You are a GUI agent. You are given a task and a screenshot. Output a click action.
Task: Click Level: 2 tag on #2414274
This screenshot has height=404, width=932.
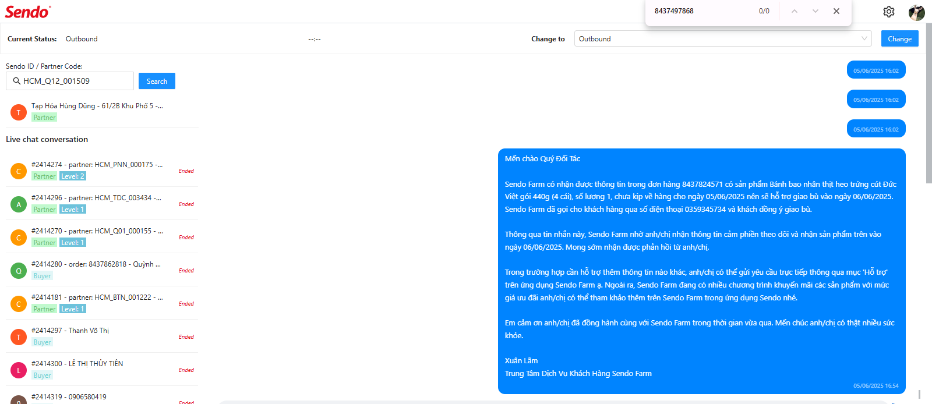click(x=73, y=176)
